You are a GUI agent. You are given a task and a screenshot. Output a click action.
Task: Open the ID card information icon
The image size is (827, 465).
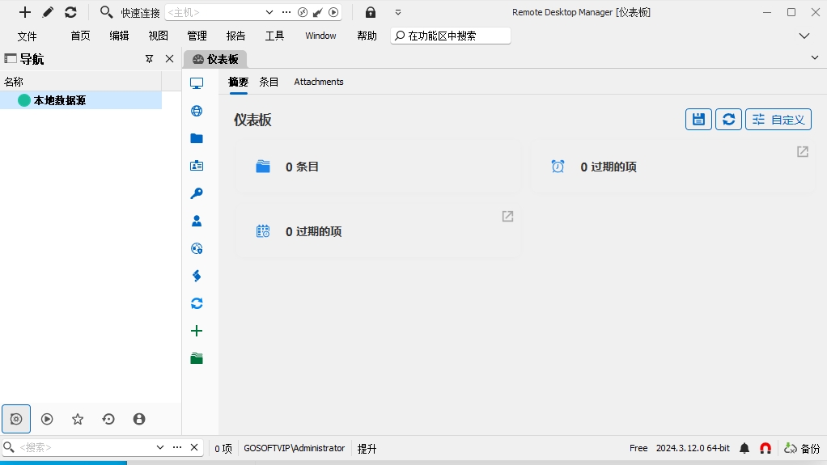[197, 166]
